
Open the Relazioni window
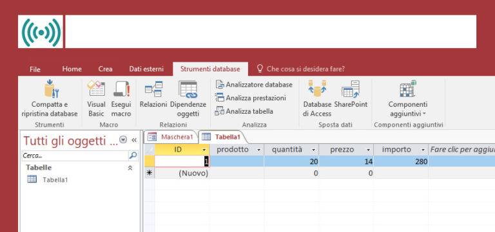click(x=153, y=94)
